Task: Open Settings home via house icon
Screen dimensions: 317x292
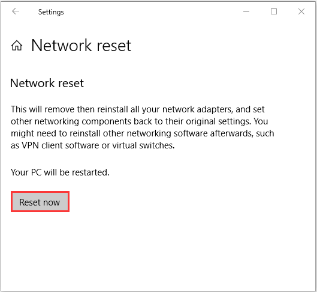Action: 17,46
